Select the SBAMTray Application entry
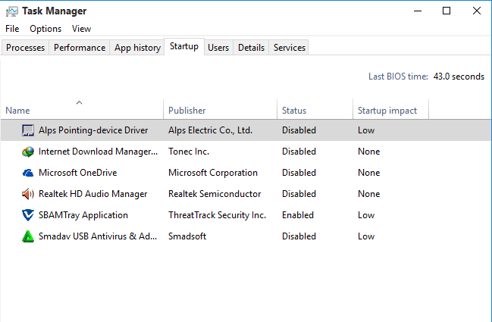The width and height of the screenshot is (492, 322). [246, 215]
